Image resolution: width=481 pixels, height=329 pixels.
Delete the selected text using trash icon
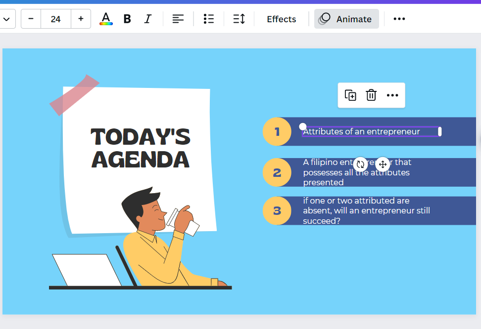pyautogui.click(x=371, y=95)
